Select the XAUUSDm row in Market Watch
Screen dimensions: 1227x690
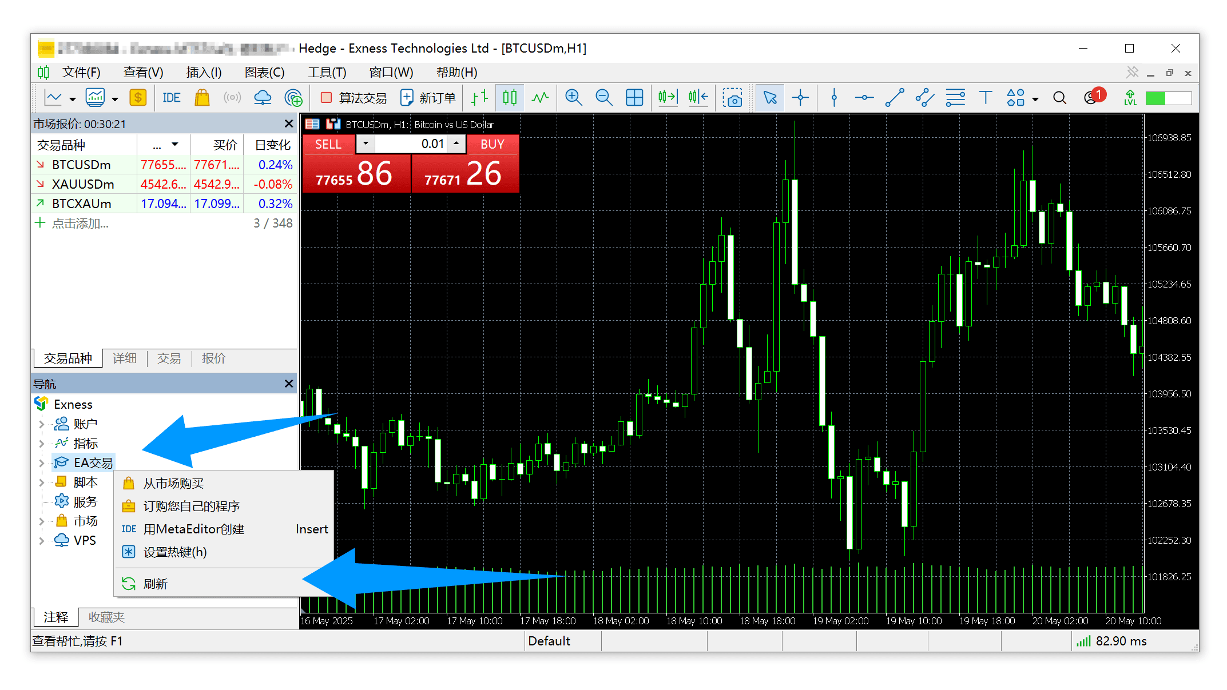(164, 184)
